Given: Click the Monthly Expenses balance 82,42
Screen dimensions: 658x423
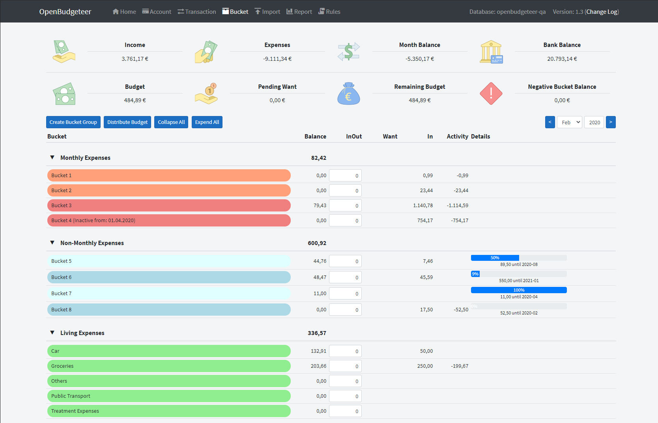Looking at the screenshot, I should 319,158.
